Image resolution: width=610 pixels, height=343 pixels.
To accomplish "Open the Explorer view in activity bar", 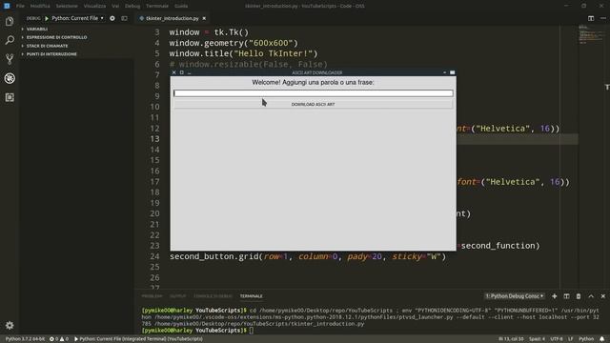I will pos(10,21).
